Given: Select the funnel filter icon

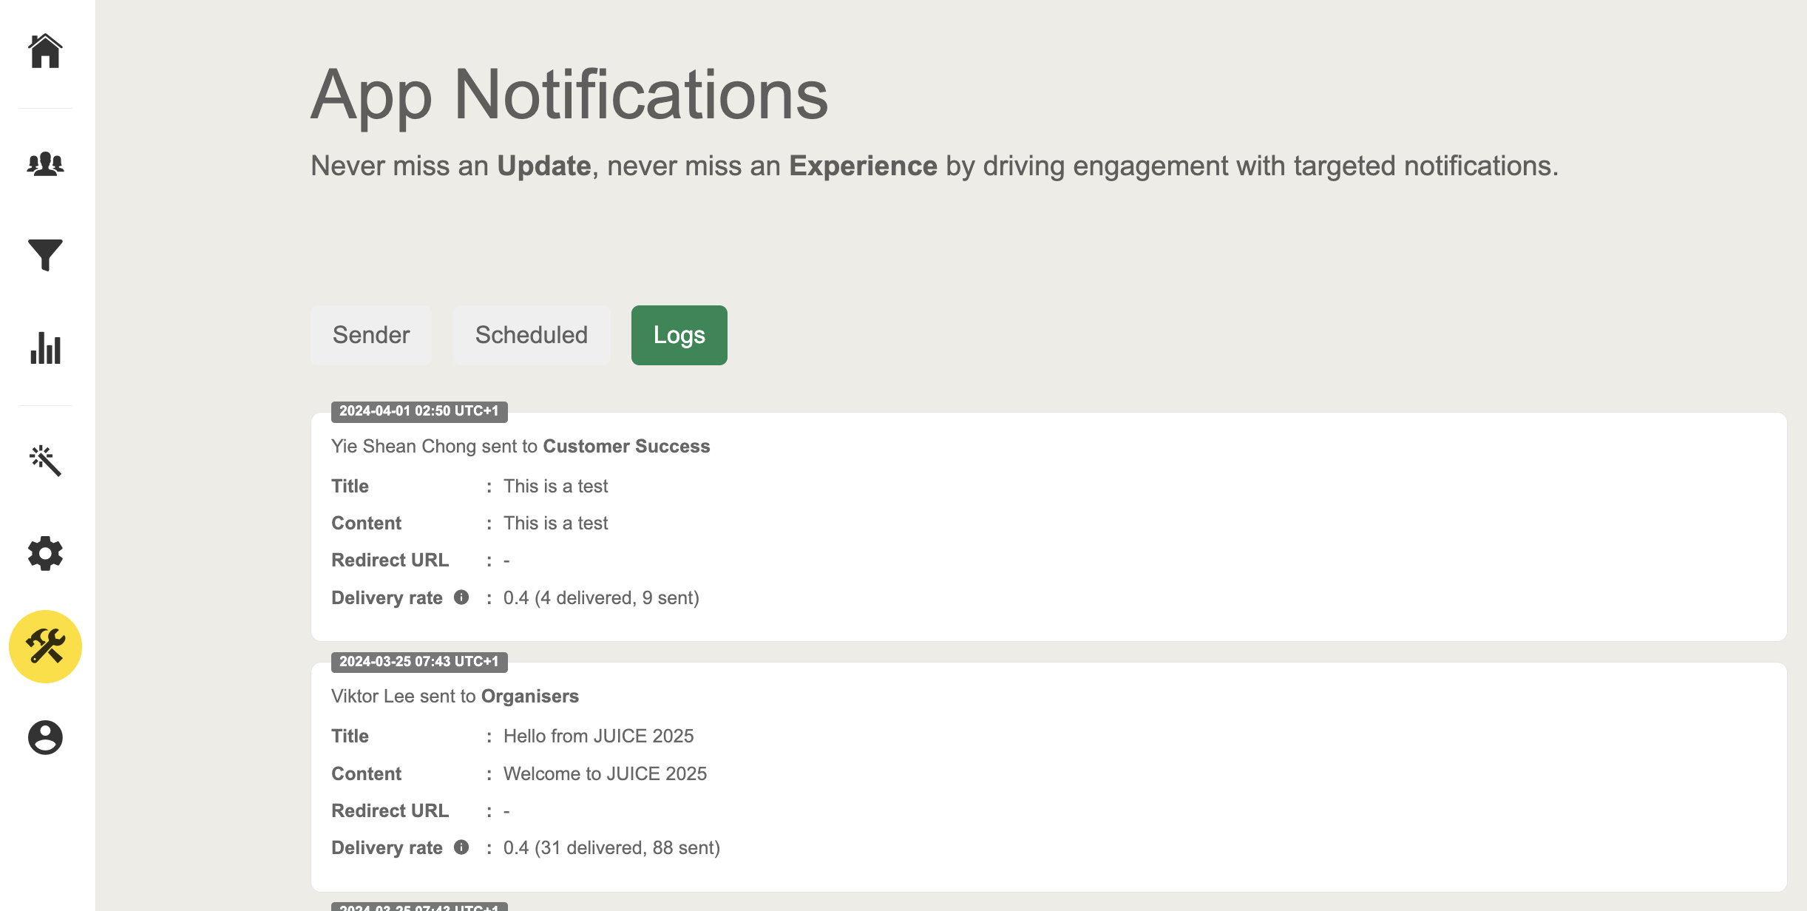Looking at the screenshot, I should click(x=45, y=255).
